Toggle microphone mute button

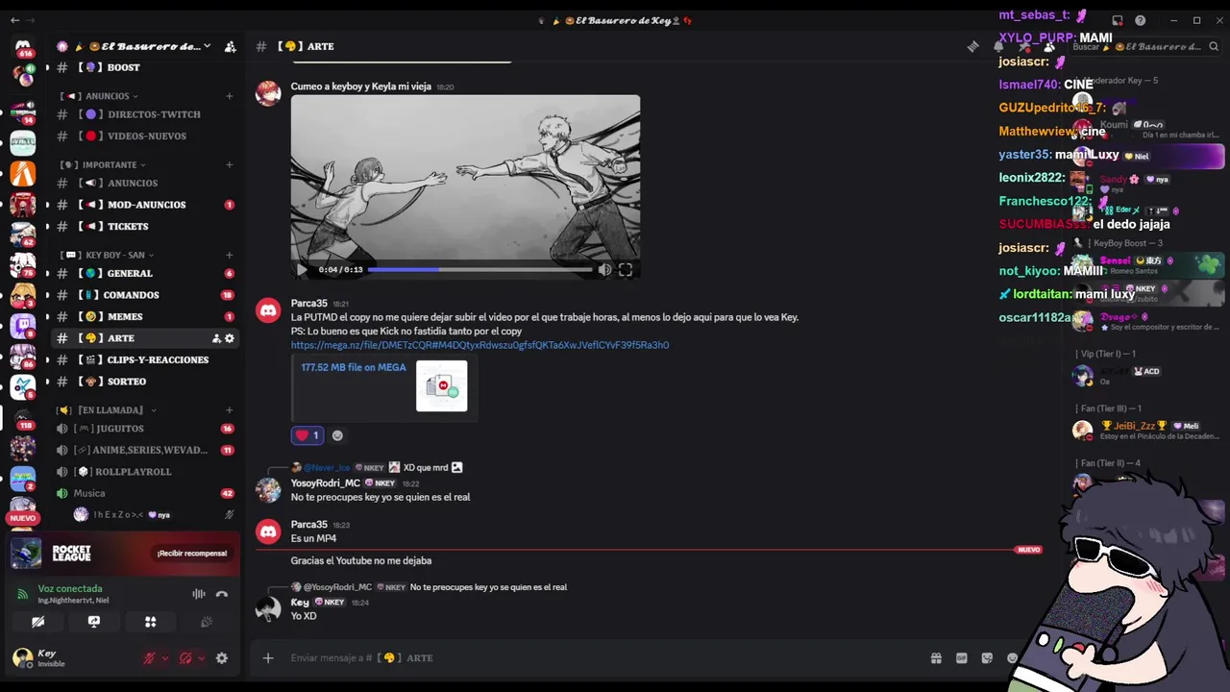click(x=149, y=658)
